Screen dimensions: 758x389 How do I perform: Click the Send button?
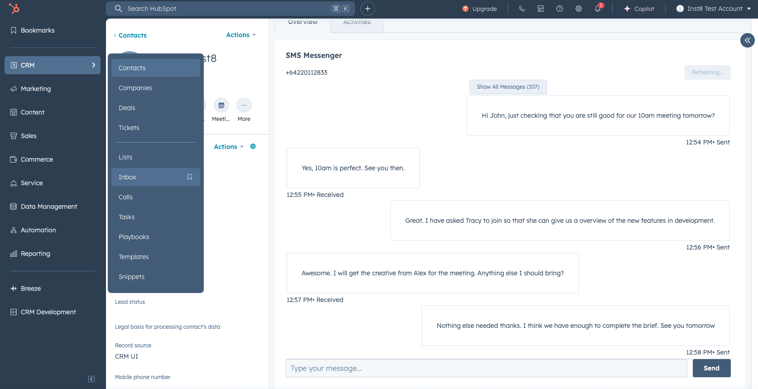coord(711,368)
